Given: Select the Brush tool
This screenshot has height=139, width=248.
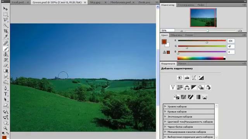Looking at the screenshot, I should coord(5,49).
